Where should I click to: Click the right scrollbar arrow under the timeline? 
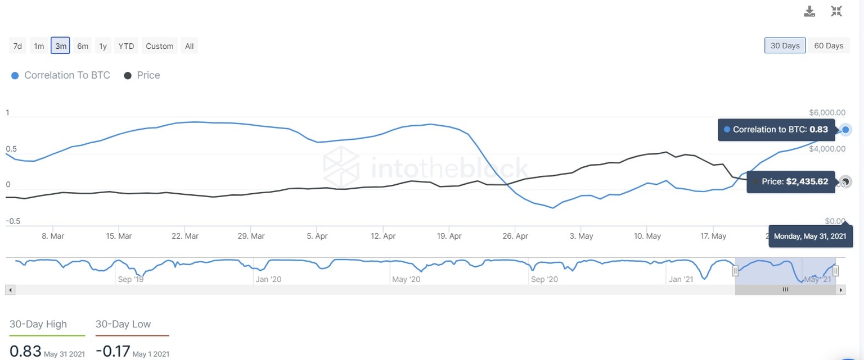pyautogui.click(x=840, y=290)
